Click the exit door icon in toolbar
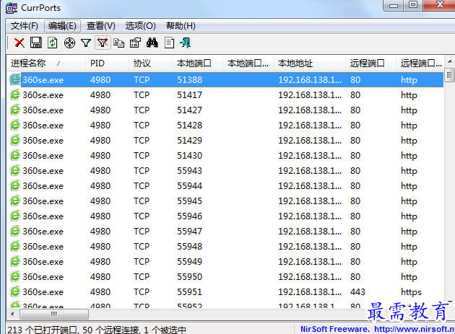Viewport: 455px width, 334px height. 186,43
